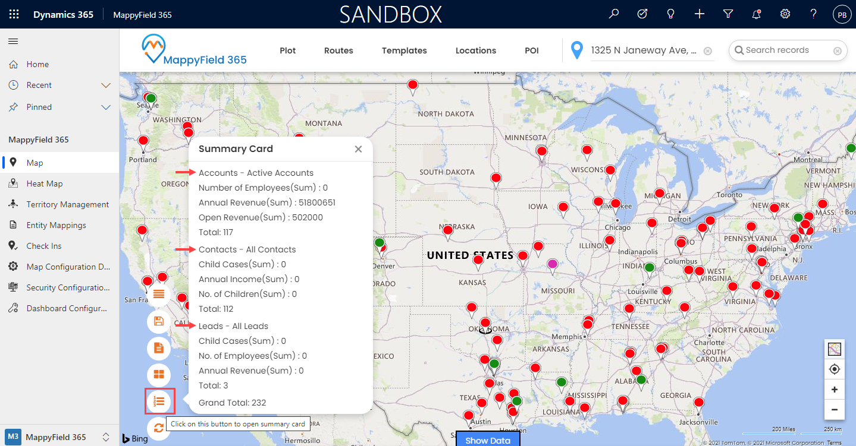Open map type selector on right controls
This screenshot has height=446, width=856.
point(835,350)
